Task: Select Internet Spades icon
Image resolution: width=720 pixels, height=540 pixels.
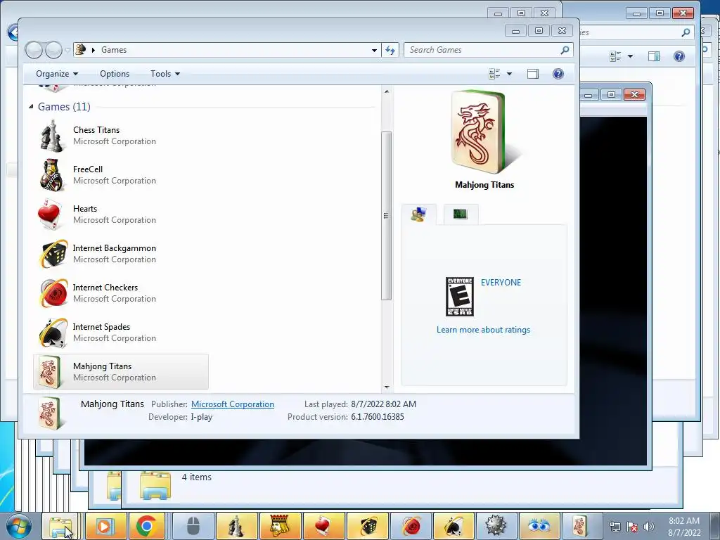Action: [x=53, y=333]
